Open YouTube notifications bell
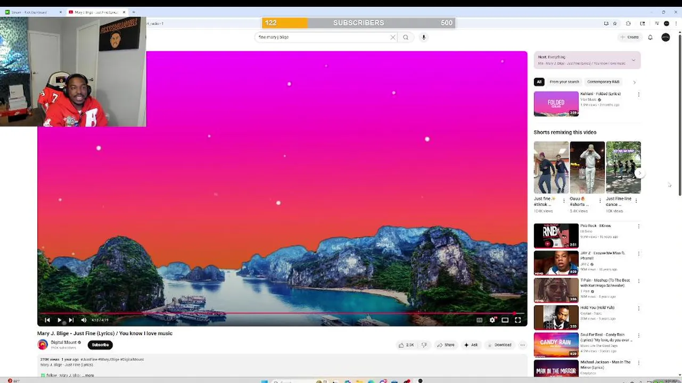 point(650,37)
